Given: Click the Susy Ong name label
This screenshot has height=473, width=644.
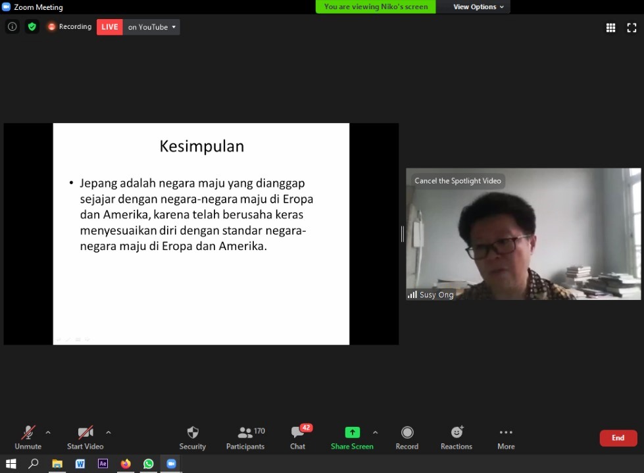Looking at the screenshot, I should tap(436, 295).
